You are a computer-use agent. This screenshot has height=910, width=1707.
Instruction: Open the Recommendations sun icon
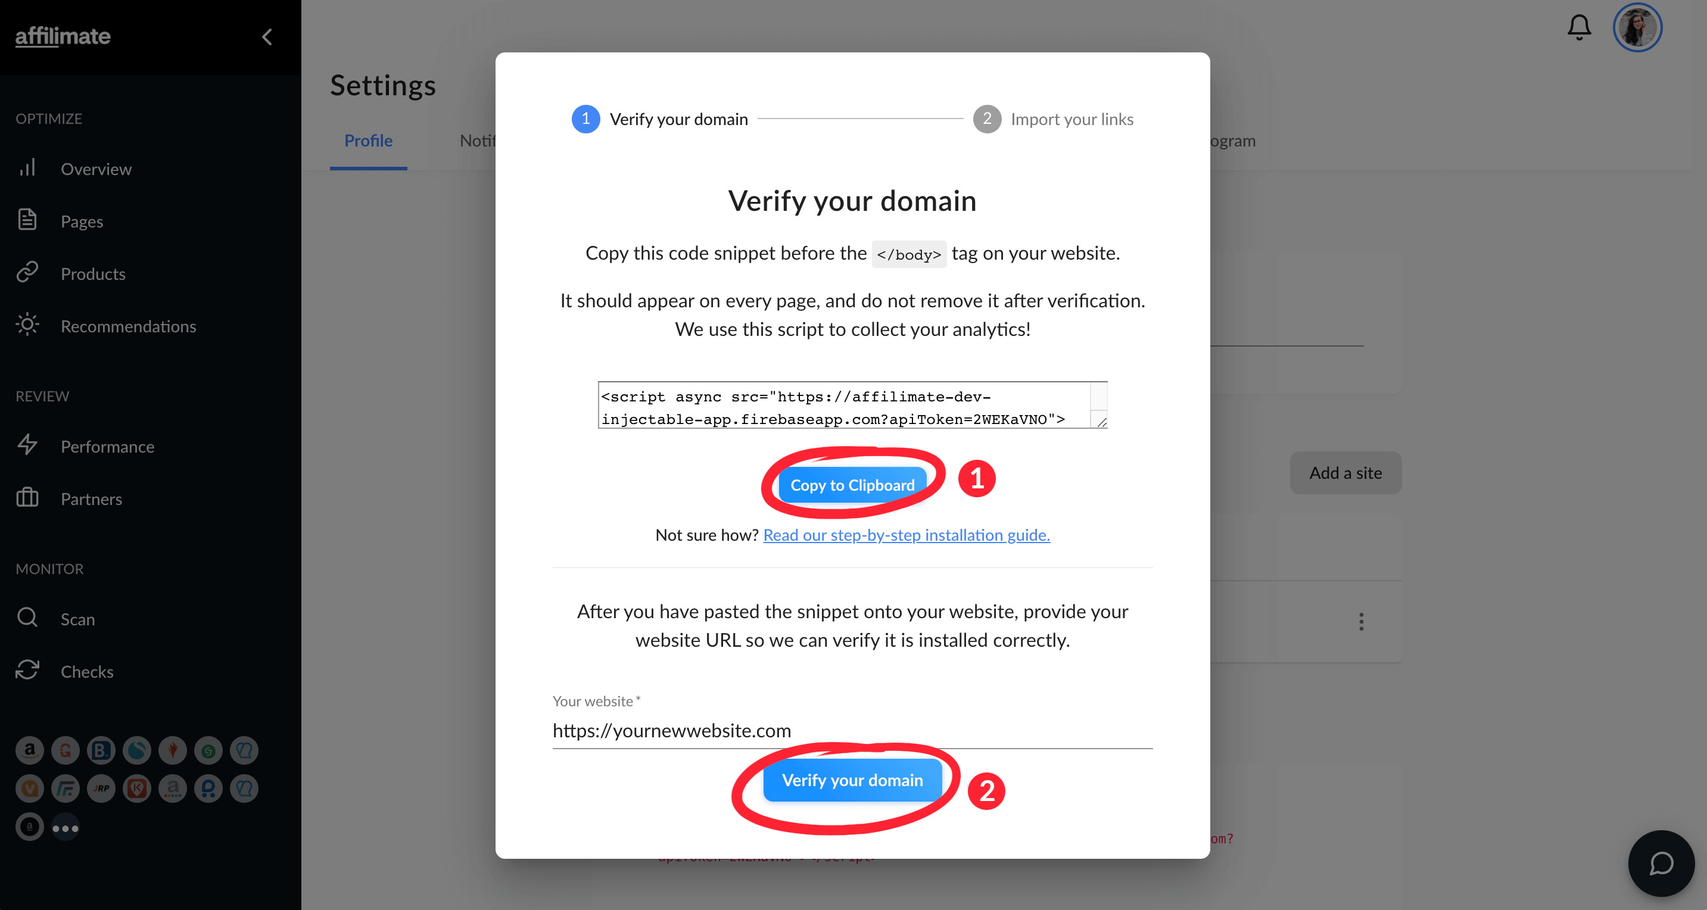coord(27,325)
